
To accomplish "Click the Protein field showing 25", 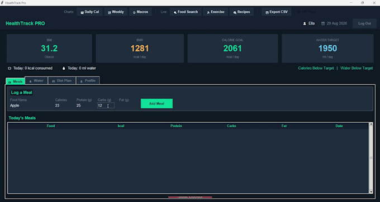I will (84, 105).
